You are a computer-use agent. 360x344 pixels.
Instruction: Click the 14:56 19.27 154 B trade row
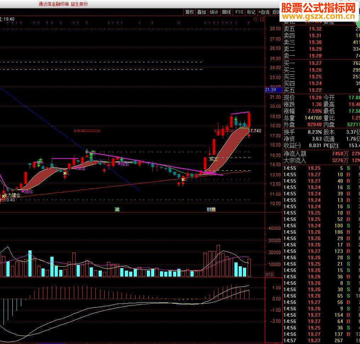coord(321,315)
